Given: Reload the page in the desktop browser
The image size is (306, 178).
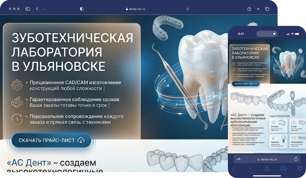Looking at the screenshot, I should [x=188, y=9].
